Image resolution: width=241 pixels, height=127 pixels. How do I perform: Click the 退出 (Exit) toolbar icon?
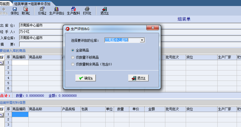[x=105, y=11]
